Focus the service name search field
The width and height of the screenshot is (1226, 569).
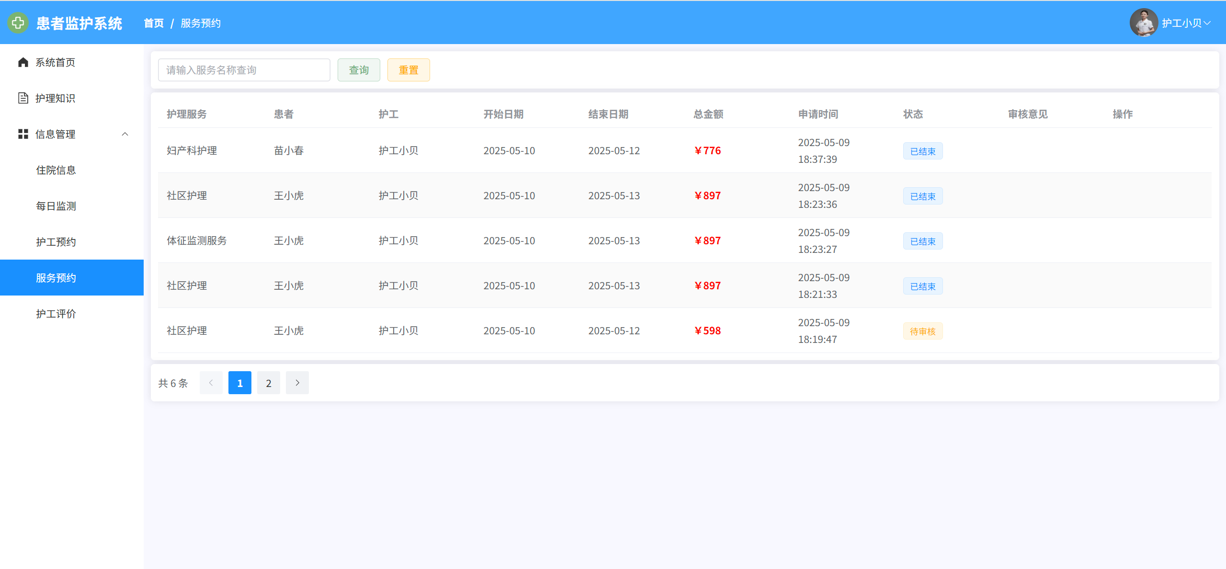click(x=244, y=70)
